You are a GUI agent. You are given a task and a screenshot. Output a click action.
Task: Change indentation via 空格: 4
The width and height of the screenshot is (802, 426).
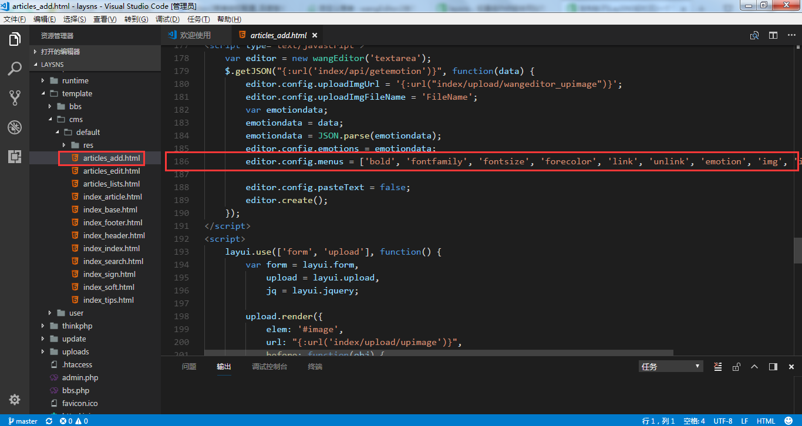(x=695, y=421)
